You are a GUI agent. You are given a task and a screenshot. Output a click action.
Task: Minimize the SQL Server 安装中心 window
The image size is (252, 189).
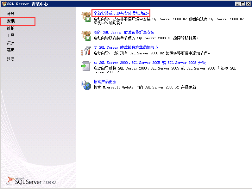click(237, 4)
